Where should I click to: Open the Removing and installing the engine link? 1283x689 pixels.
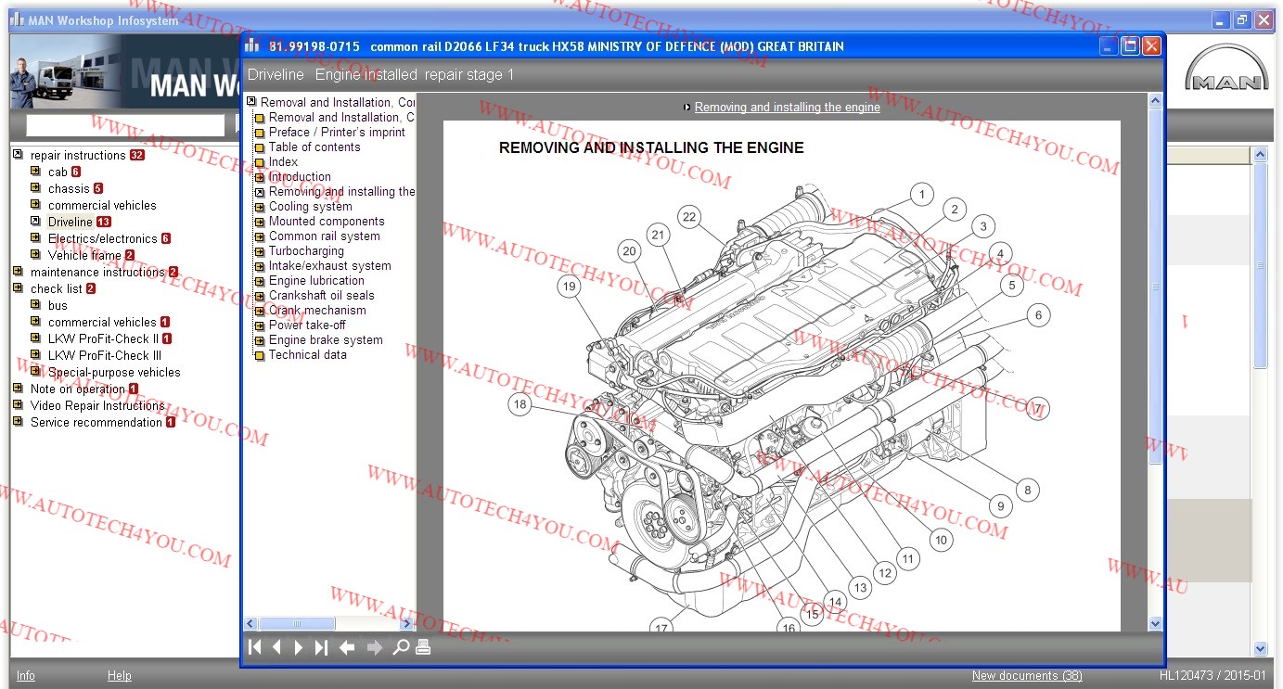coord(787,108)
